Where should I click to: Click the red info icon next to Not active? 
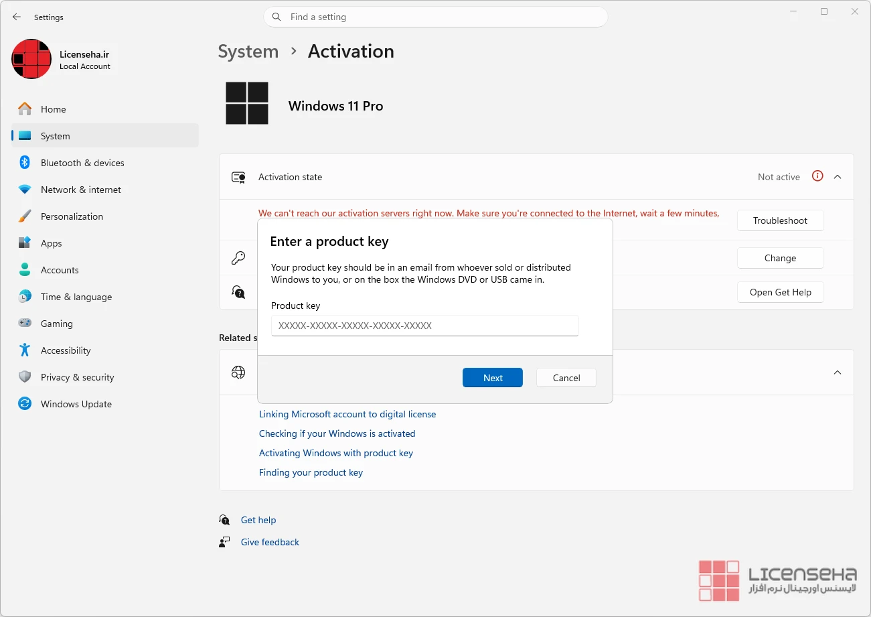click(817, 176)
